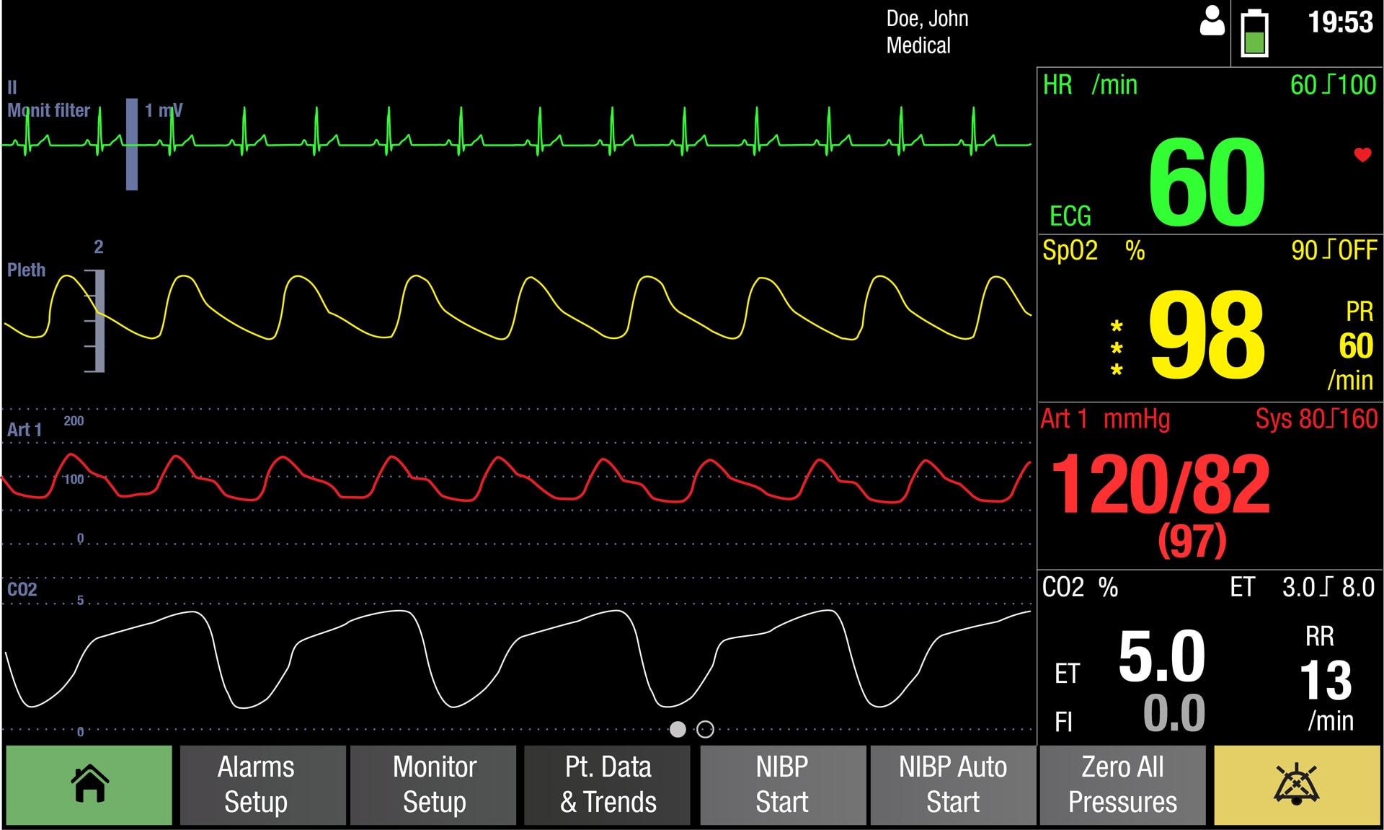The width and height of the screenshot is (1384, 830).
Task: Open the lead II waveform selector
Action: tap(11, 88)
